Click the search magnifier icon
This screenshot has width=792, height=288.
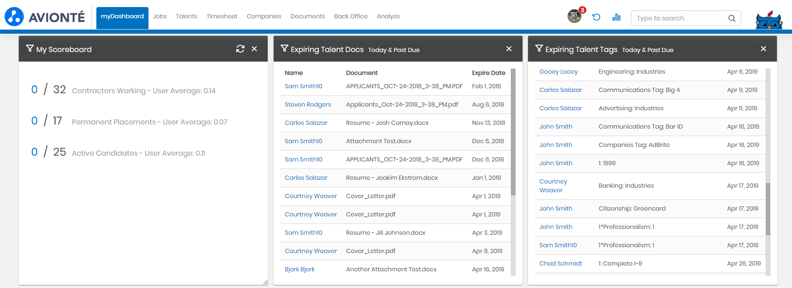732,18
